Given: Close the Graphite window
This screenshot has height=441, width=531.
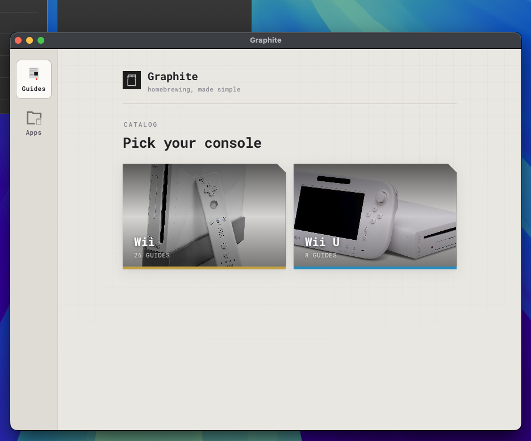Looking at the screenshot, I should point(18,40).
